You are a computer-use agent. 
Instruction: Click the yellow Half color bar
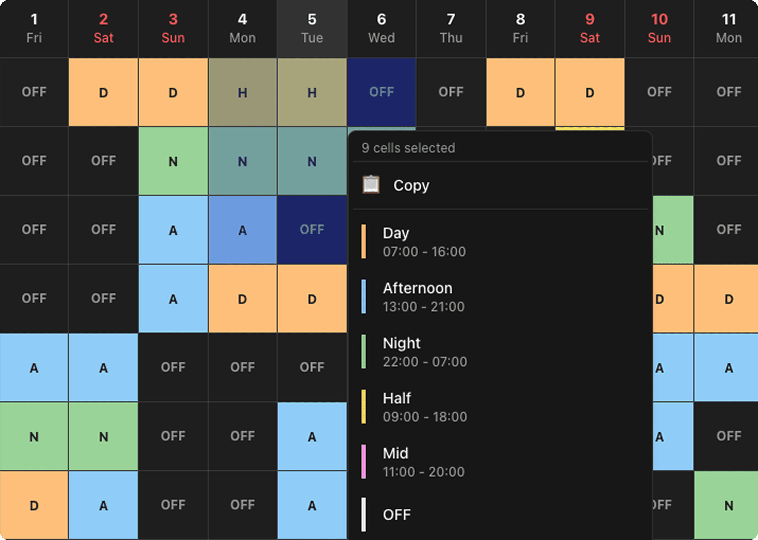pyautogui.click(x=364, y=407)
